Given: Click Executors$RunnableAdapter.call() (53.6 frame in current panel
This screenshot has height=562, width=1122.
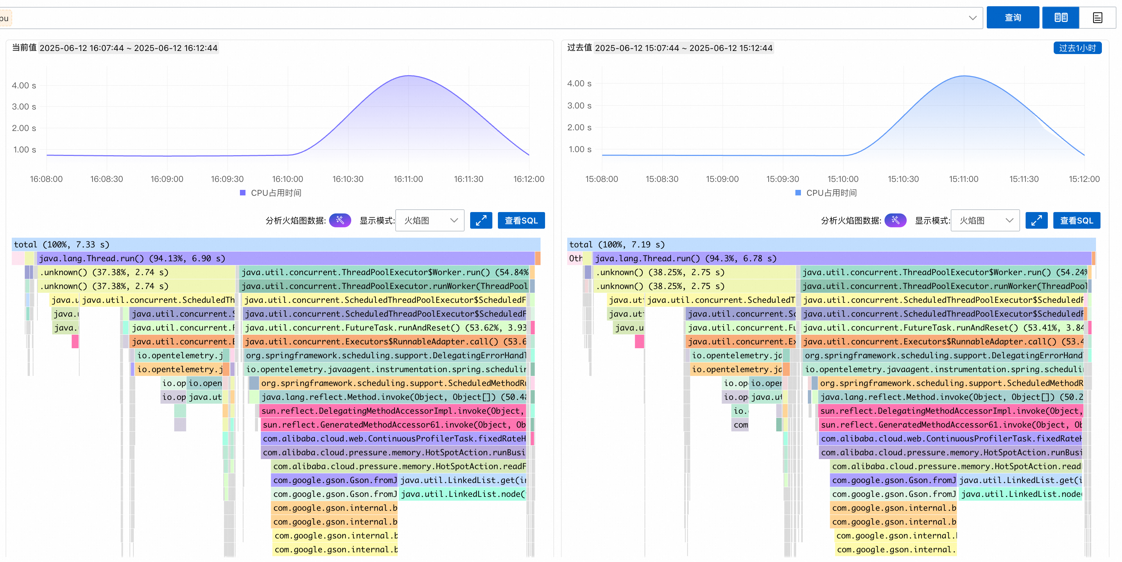Looking at the screenshot, I should coord(385,341).
